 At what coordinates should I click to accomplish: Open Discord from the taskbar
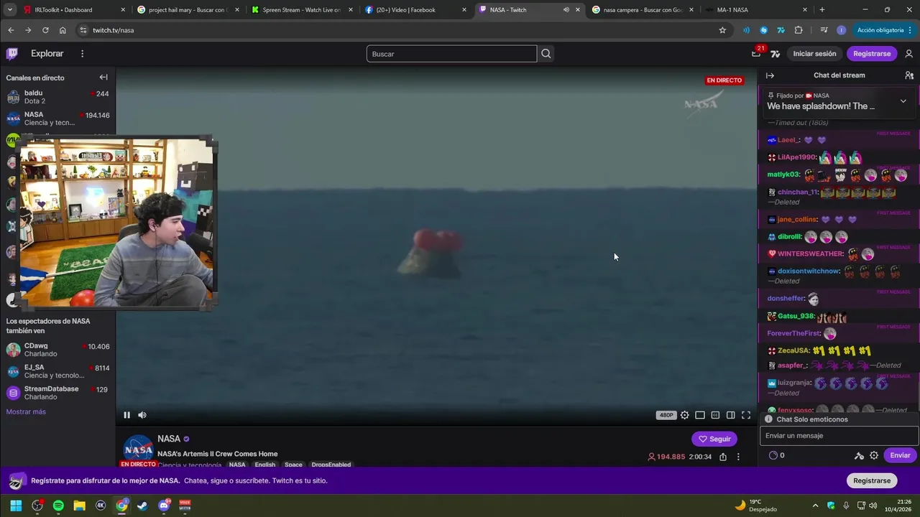click(x=164, y=506)
